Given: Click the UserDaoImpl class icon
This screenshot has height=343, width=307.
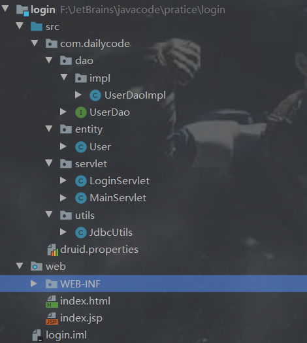Looking at the screenshot, I should click(95, 95).
